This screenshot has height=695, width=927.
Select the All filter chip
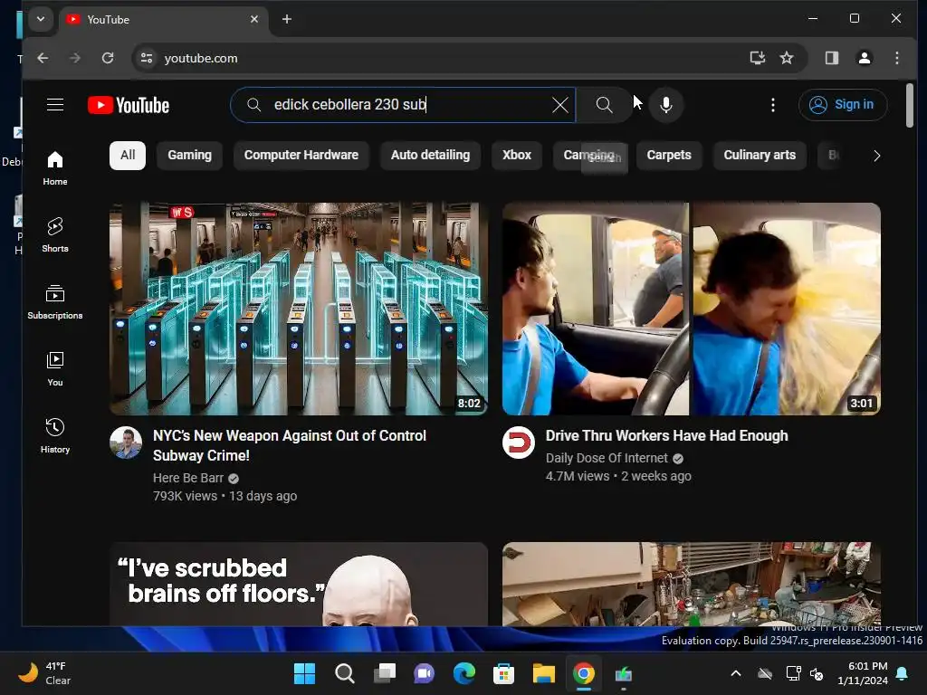click(128, 156)
